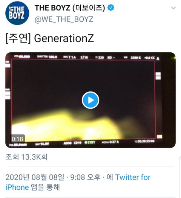
Task: Open the 2020년 08월 08일 timestamp
Action: coord(35,177)
